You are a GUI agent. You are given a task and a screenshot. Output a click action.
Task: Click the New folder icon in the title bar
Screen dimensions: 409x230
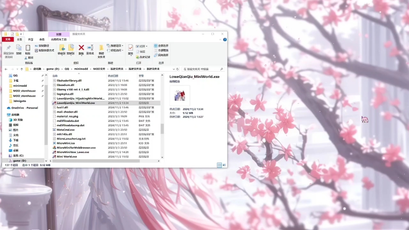[x=17, y=34]
